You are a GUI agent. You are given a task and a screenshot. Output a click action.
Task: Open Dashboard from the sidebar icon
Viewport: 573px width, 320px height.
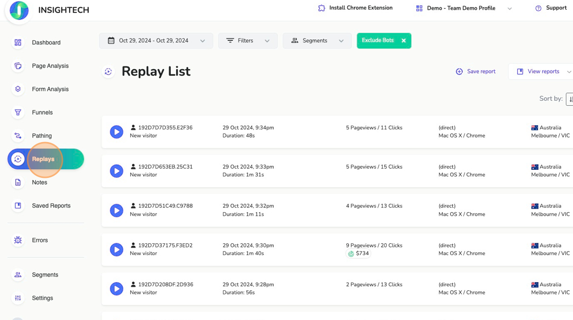tap(18, 42)
